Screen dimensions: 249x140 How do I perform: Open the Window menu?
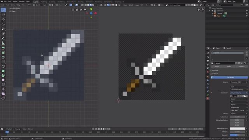22,2
